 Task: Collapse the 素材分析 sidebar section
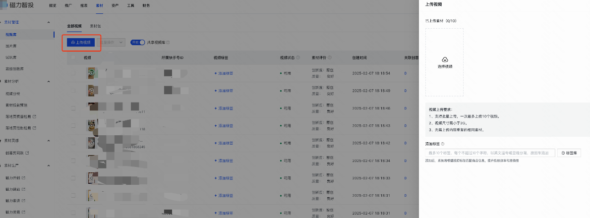pos(48,81)
